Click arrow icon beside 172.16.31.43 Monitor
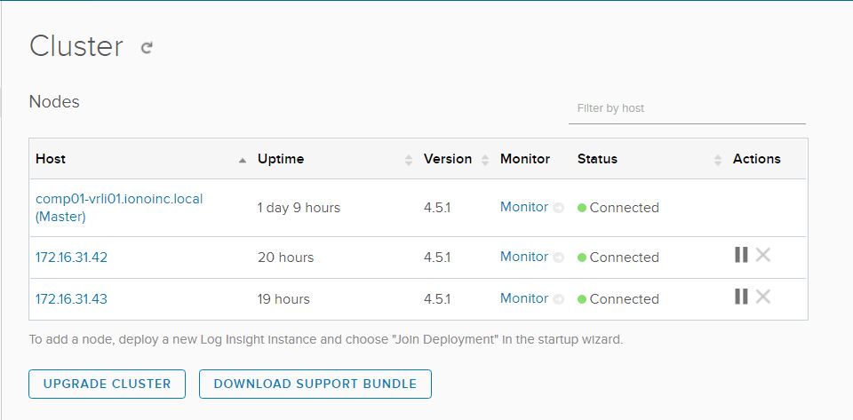This screenshot has height=420, width=853. [x=559, y=299]
